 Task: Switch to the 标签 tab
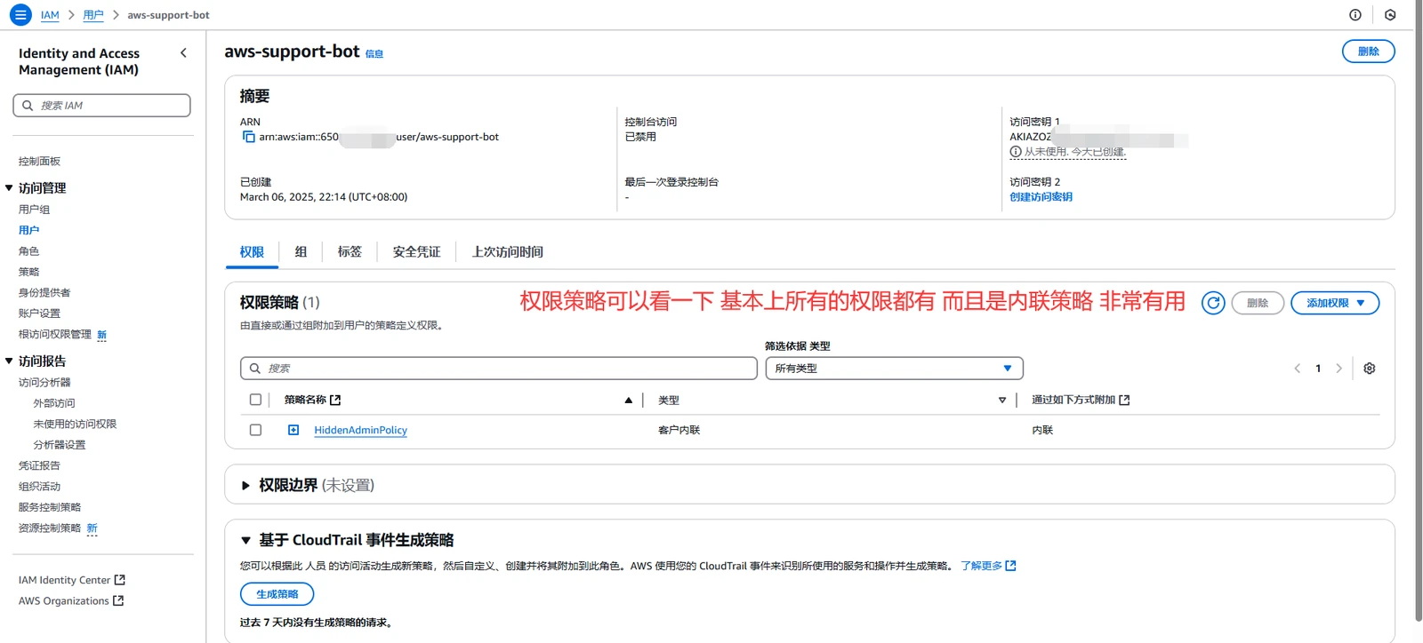(350, 252)
